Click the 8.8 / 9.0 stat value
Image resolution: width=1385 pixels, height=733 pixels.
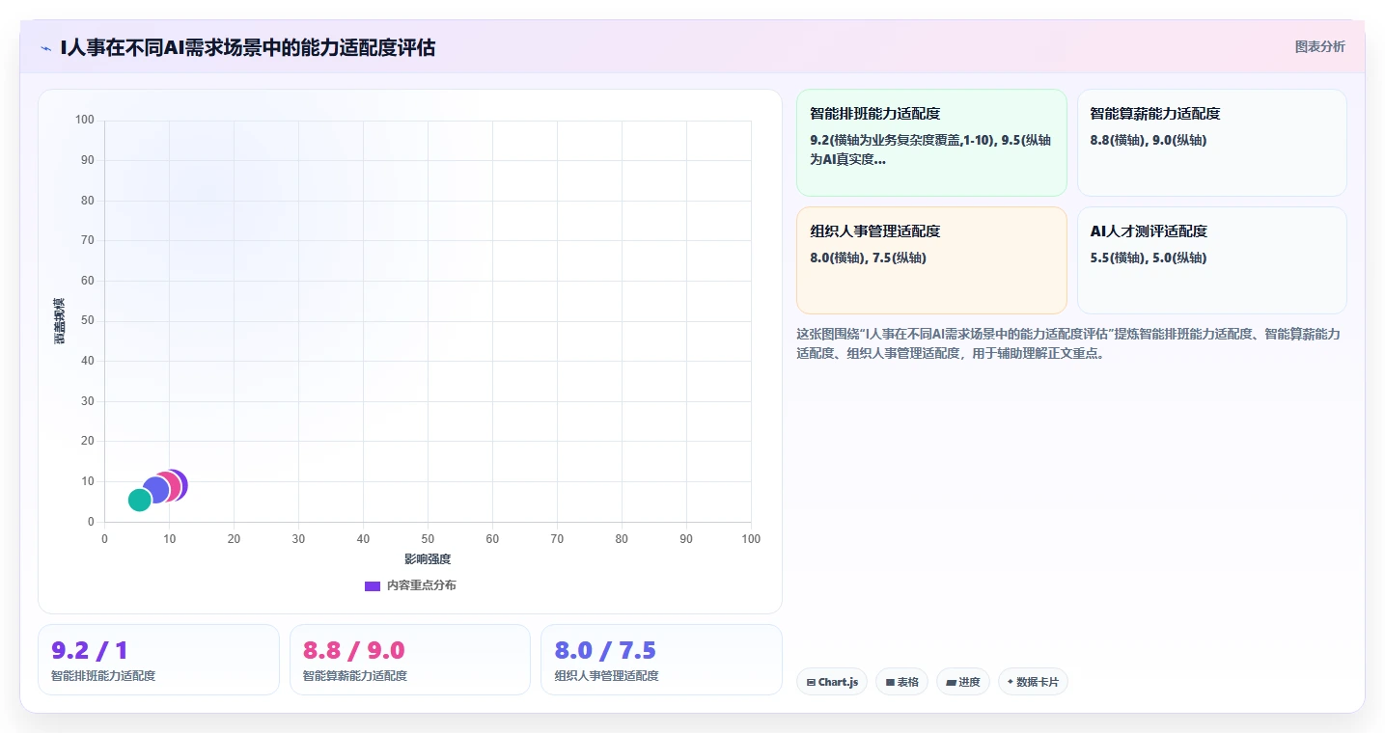353,650
